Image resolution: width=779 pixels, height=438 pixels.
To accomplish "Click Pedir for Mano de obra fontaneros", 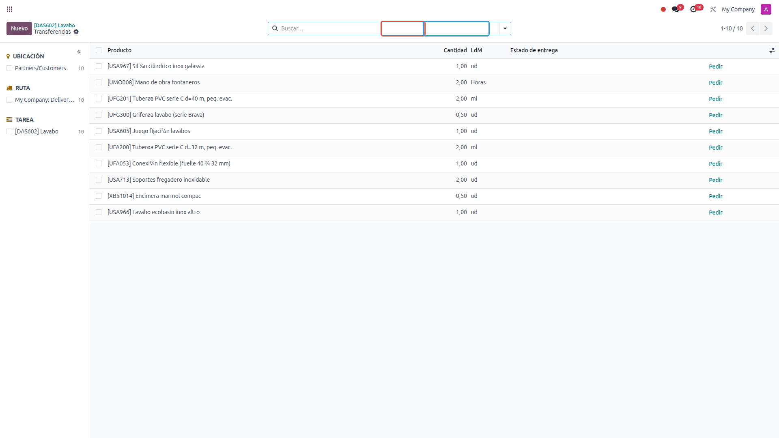I will tap(715, 83).
